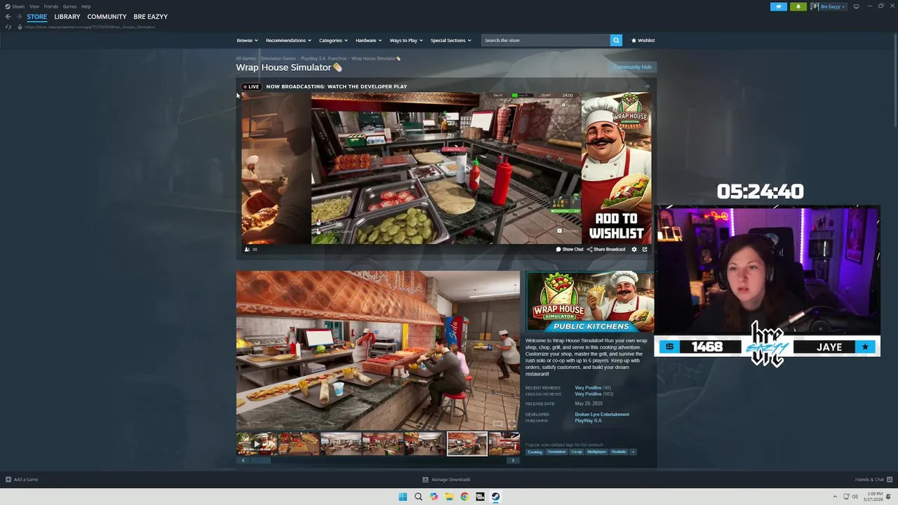Open the Steam announcements megaphone button
This screenshot has height=505, width=898.
click(779, 6)
